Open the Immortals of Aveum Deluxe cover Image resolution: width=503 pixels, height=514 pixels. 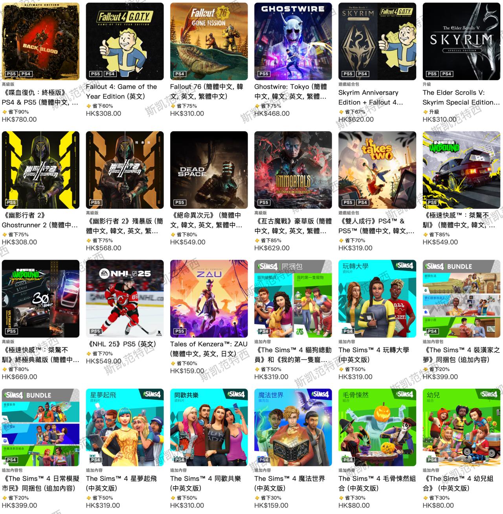pos(293,170)
